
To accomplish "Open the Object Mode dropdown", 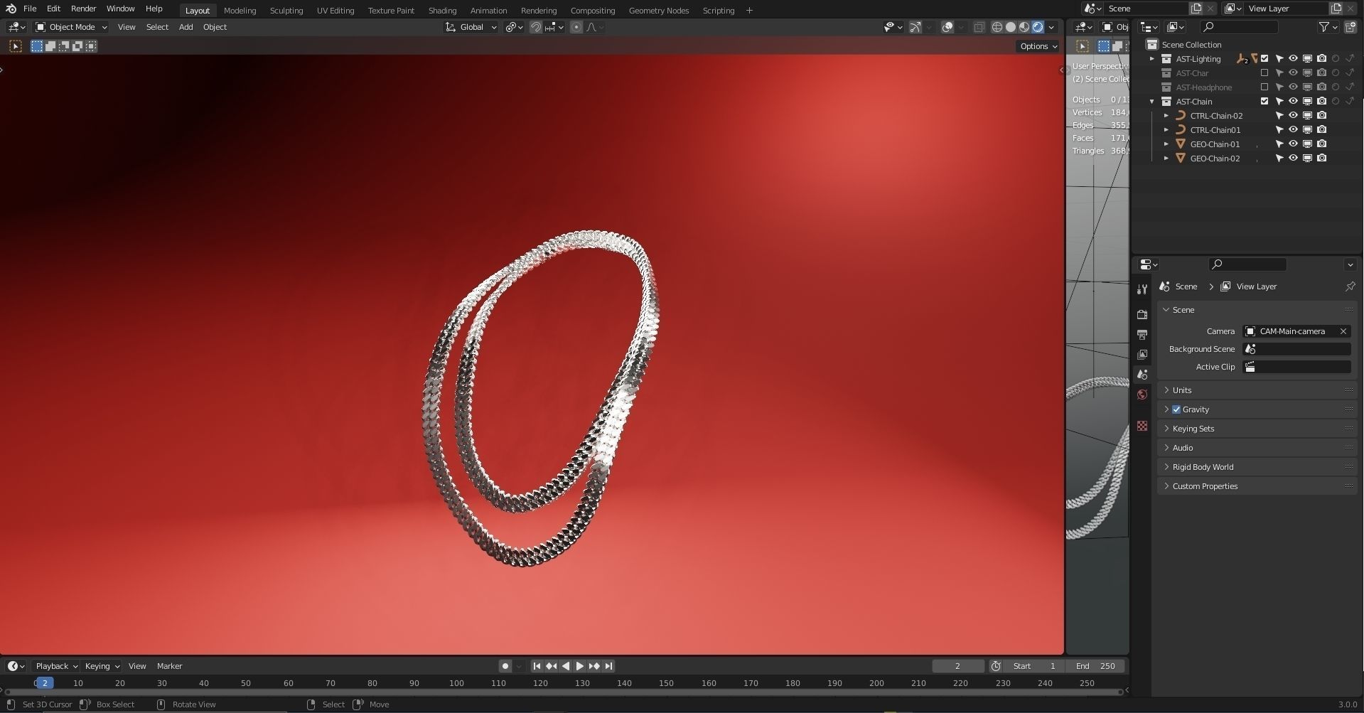I will tap(71, 27).
